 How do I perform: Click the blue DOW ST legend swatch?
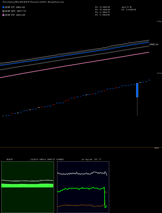point(3,7)
